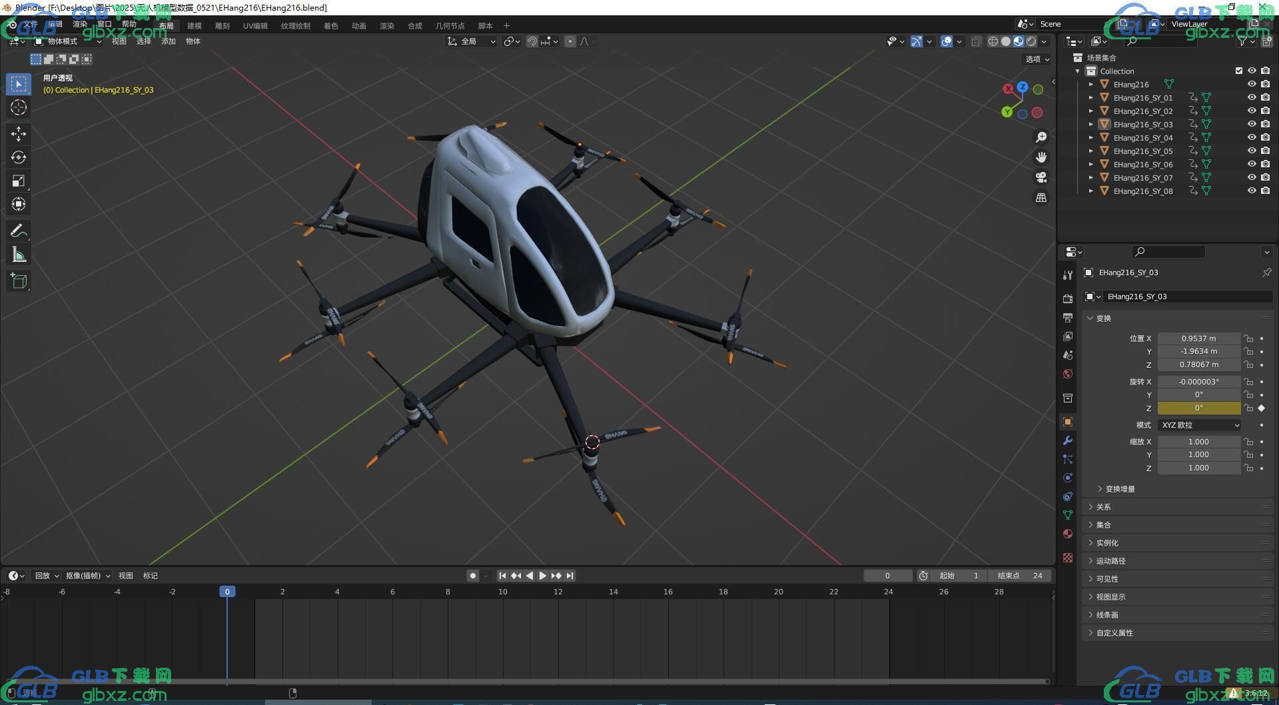The height and width of the screenshot is (705, 1279).
Task: Toggle lock for Location X
Action: pyautogui.click(x=1248, y=339)
